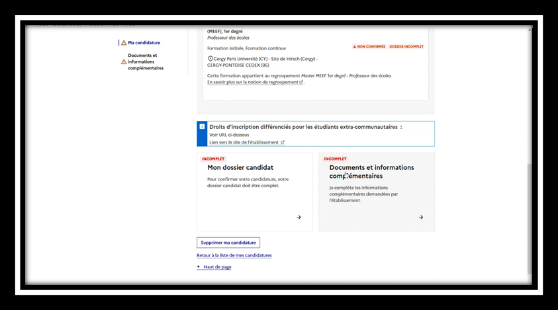Follow Lien vers le site de l'établissement

(243, 143)
